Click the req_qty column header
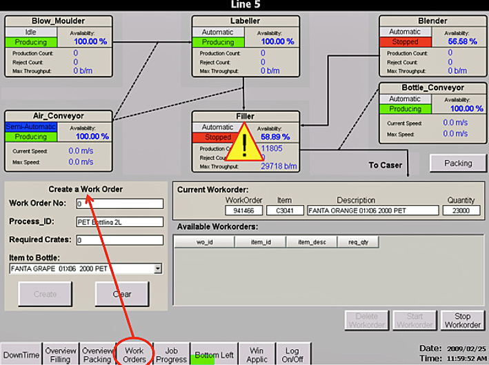 359,242
